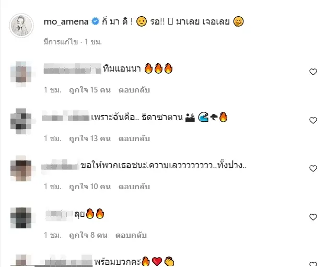This screenshot has width=326, height=267.
Task: Click the blue verified badge next to mo_amena
Action: (96, 21)
